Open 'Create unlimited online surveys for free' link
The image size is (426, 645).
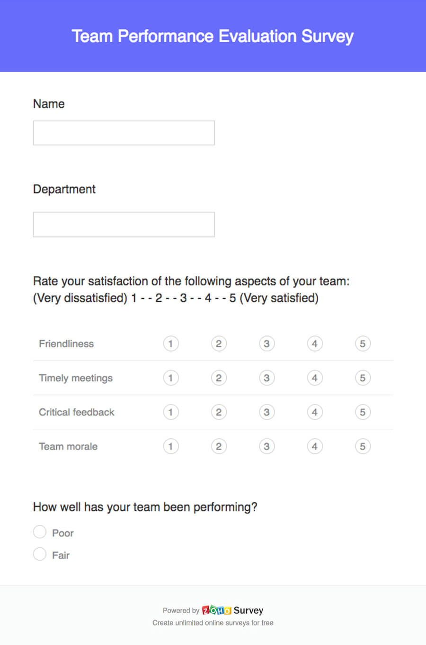213,623
